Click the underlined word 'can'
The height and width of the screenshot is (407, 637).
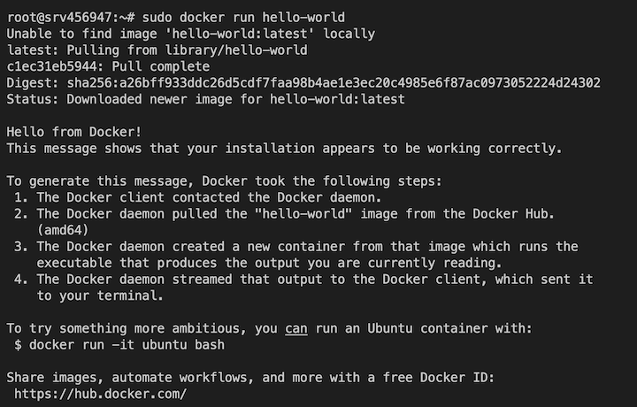(295, 328)
